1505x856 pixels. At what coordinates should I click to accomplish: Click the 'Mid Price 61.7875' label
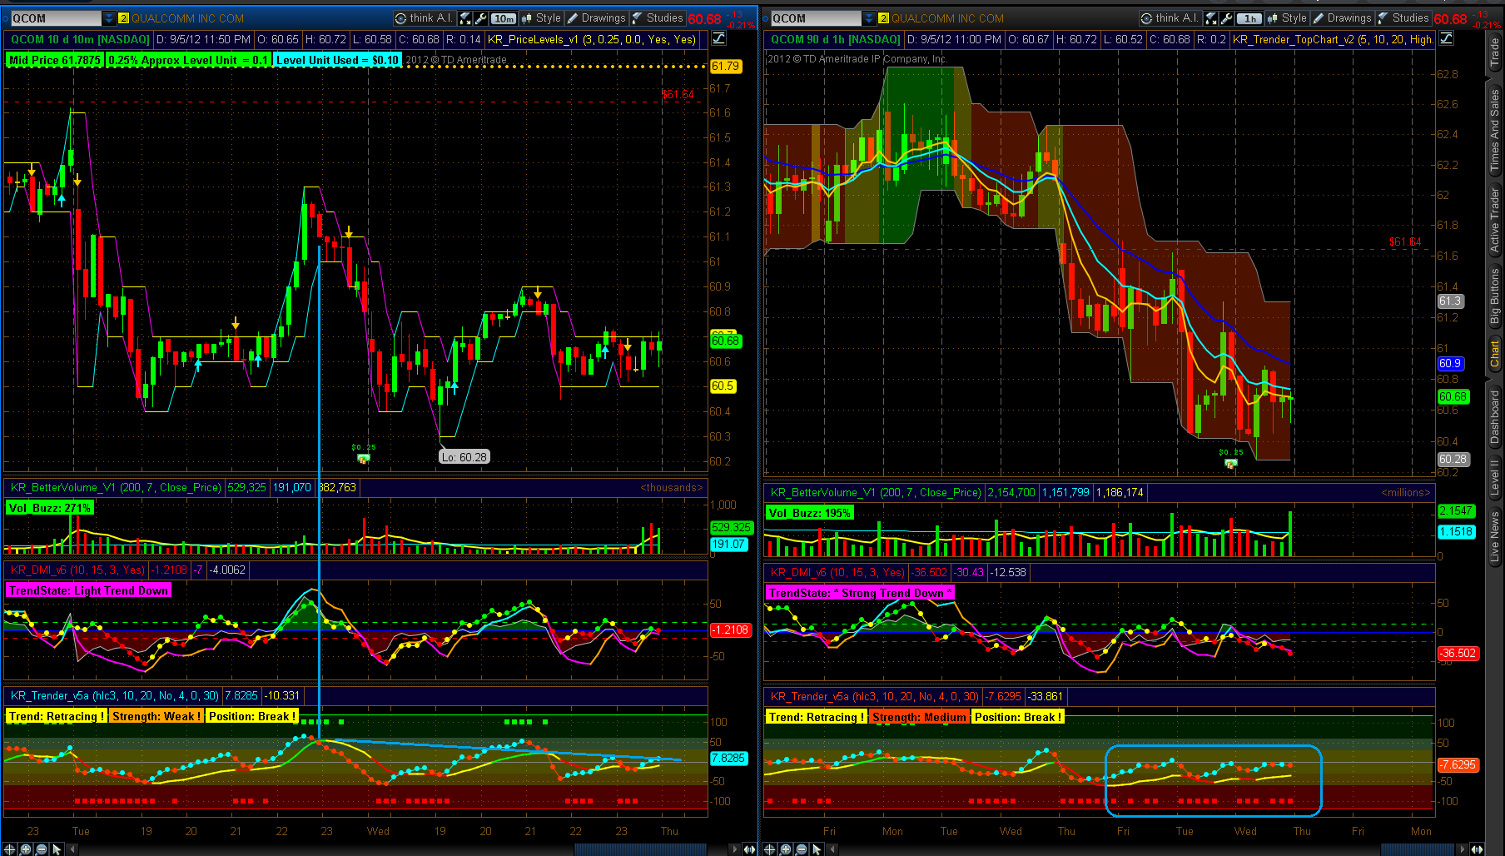point(55,60)
